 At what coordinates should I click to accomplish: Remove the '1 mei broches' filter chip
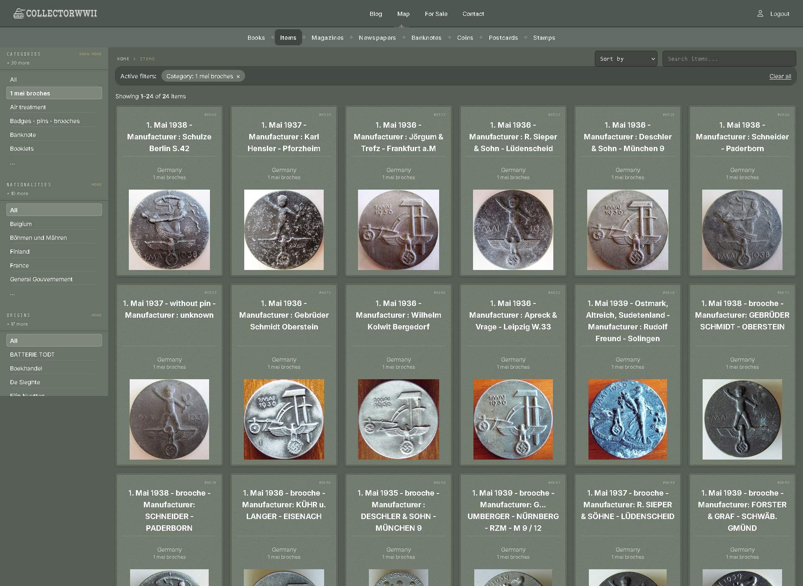238,77
